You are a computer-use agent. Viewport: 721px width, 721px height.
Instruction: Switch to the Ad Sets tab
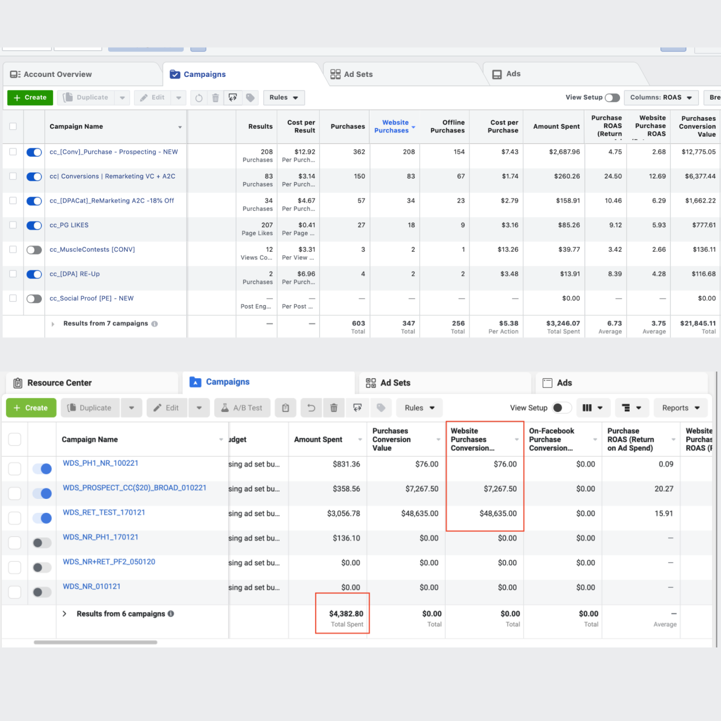358,74
